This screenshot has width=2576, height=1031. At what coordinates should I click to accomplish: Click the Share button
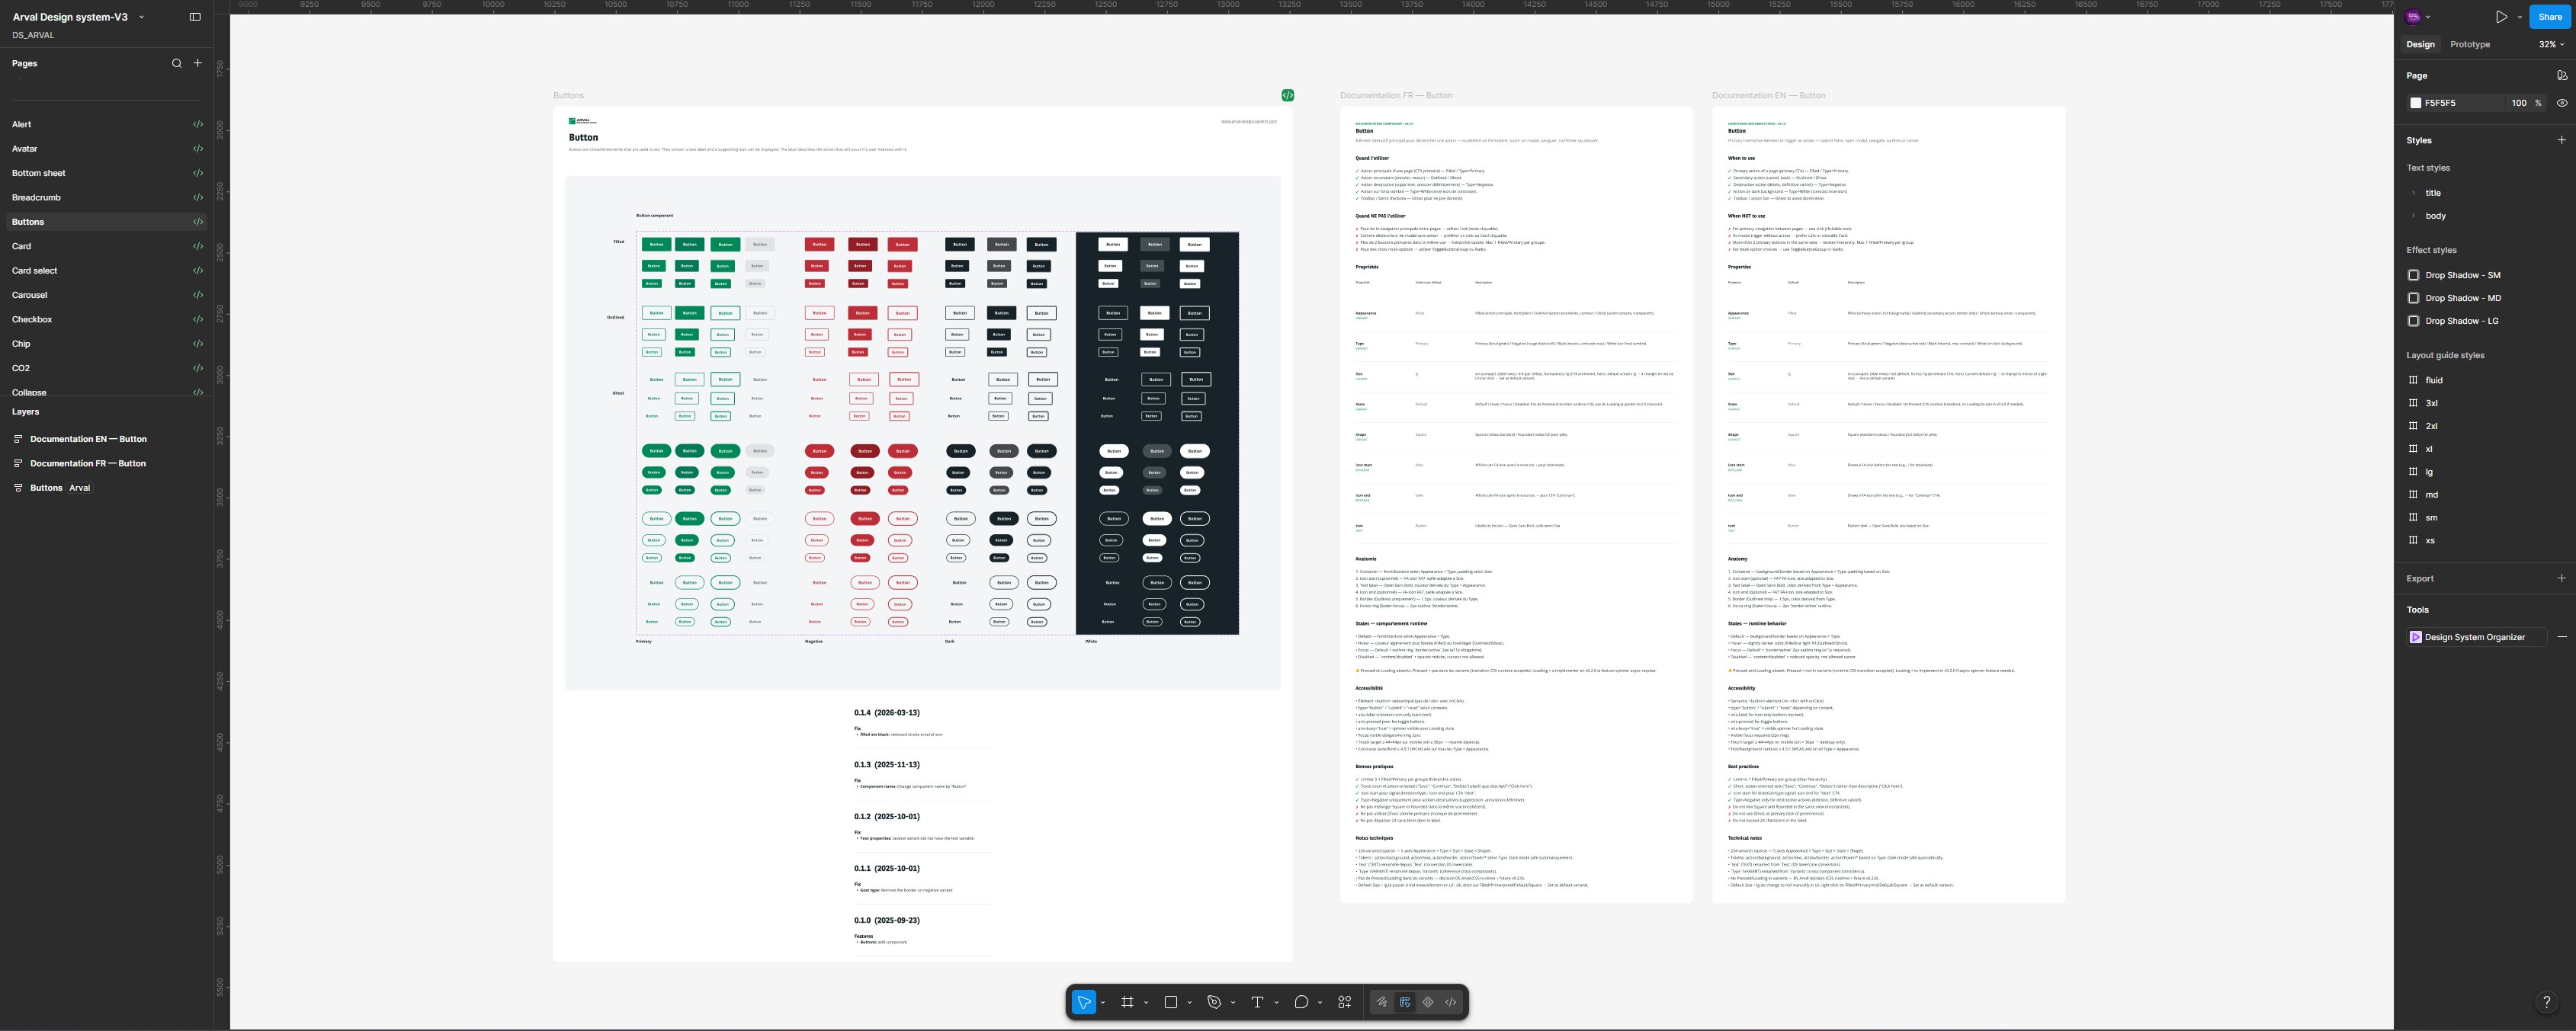[x=2550, y=17]
